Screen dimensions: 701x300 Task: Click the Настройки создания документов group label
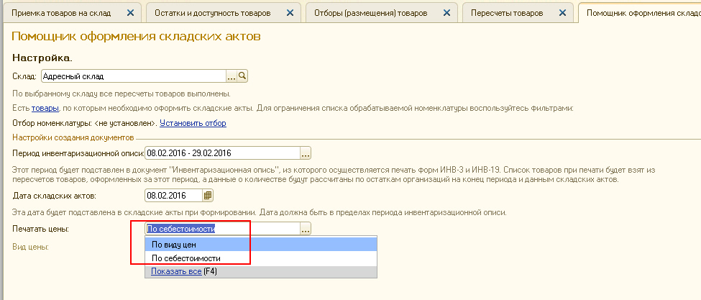pos(73,137)
